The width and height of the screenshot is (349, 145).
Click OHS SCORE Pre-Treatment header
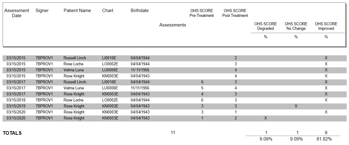[202, 13]
